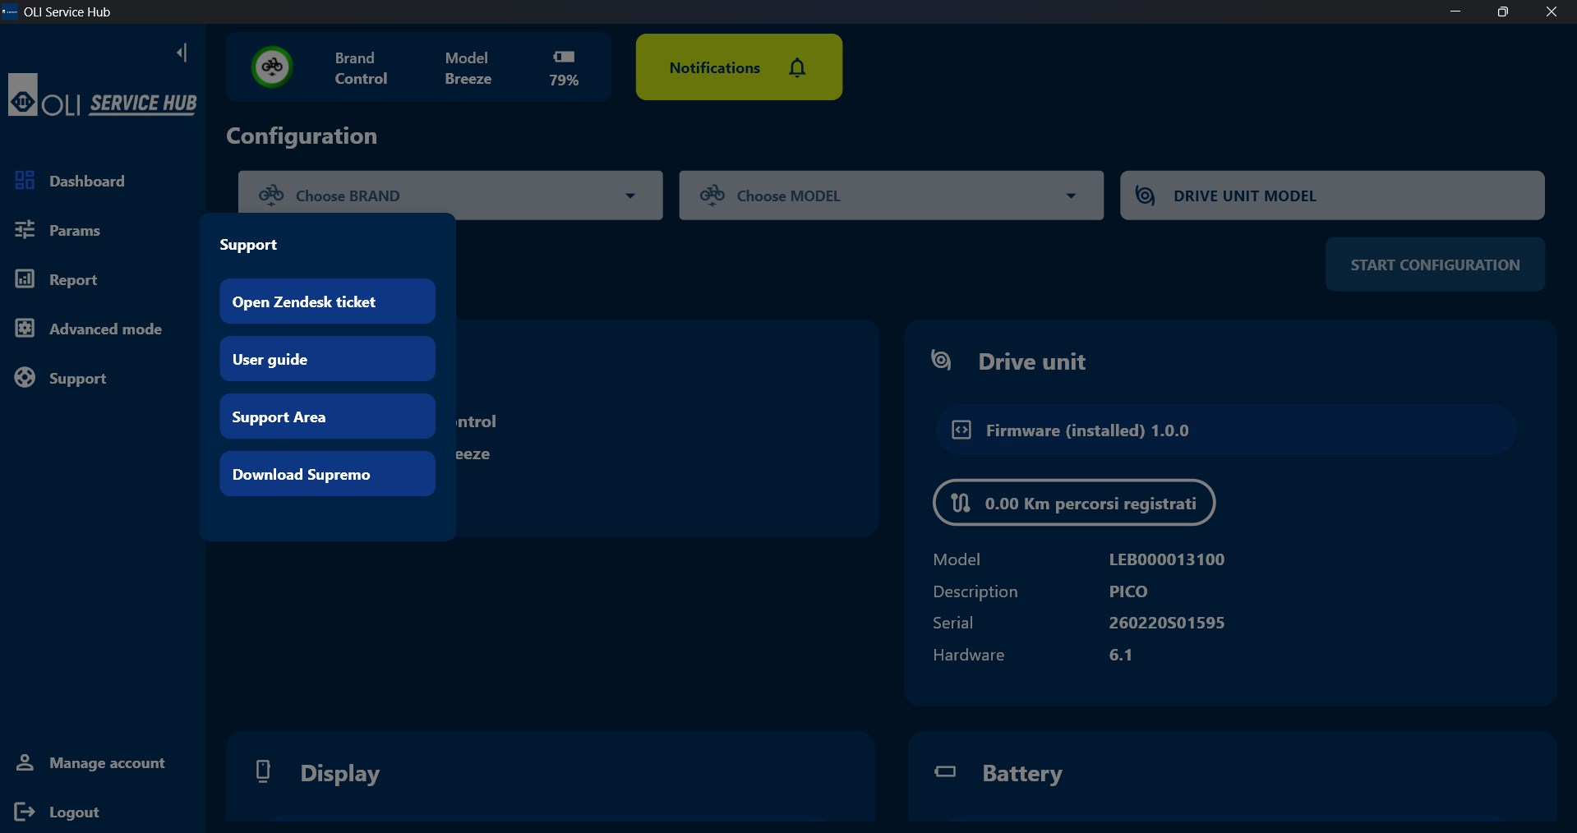Viewport: 1577px width, 833px height.
Task: Click the model value LEB000013100
Action: coord(1166,559)
